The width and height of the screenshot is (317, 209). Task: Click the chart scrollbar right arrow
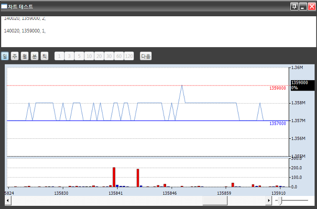[268, 201]
